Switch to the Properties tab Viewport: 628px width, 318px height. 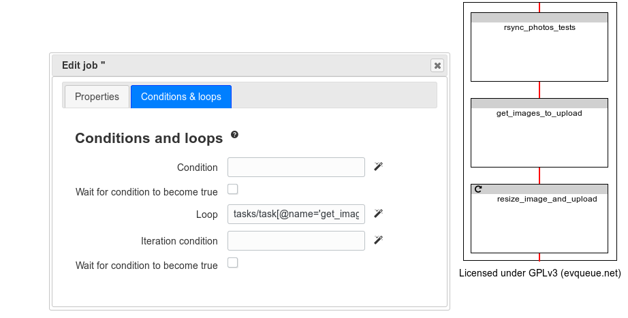click(97, 97)
